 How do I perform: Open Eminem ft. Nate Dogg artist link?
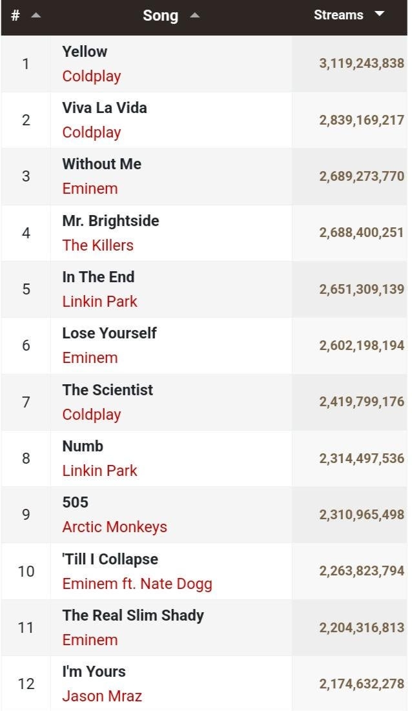[137, 584]
